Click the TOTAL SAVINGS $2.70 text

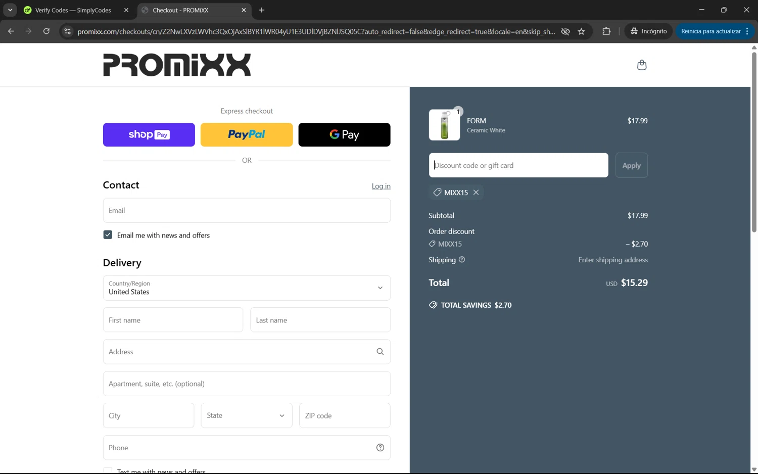coord(476,305)
